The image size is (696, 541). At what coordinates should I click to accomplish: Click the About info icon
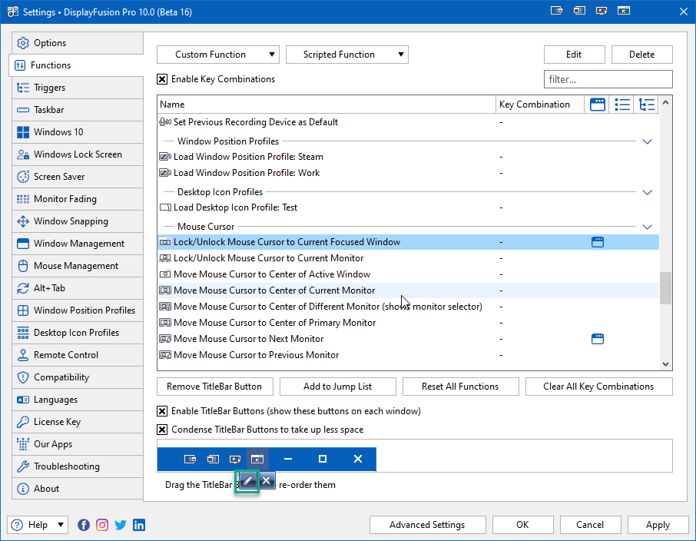coord(22,489)
